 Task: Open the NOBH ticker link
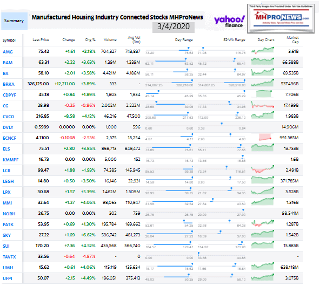click(x=9, y=214)
